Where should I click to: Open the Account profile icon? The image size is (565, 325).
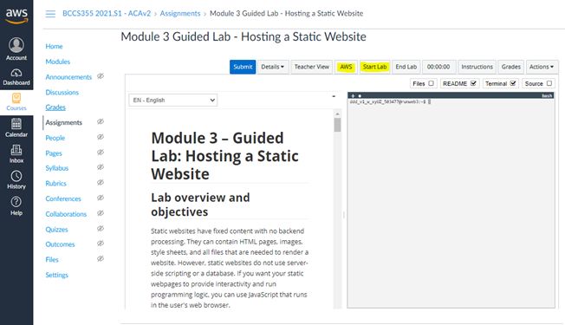pyautogui.click(x=16, y=45)
